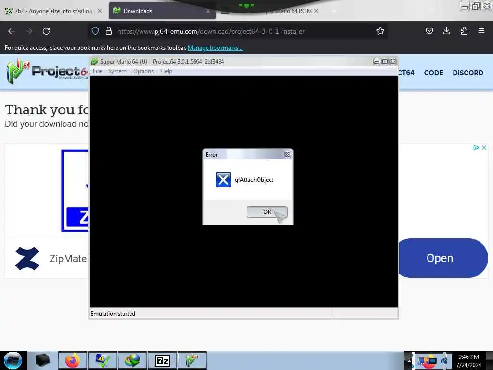Open the File menu in Project64
This screenshot has height=370, width=493.
97,71
